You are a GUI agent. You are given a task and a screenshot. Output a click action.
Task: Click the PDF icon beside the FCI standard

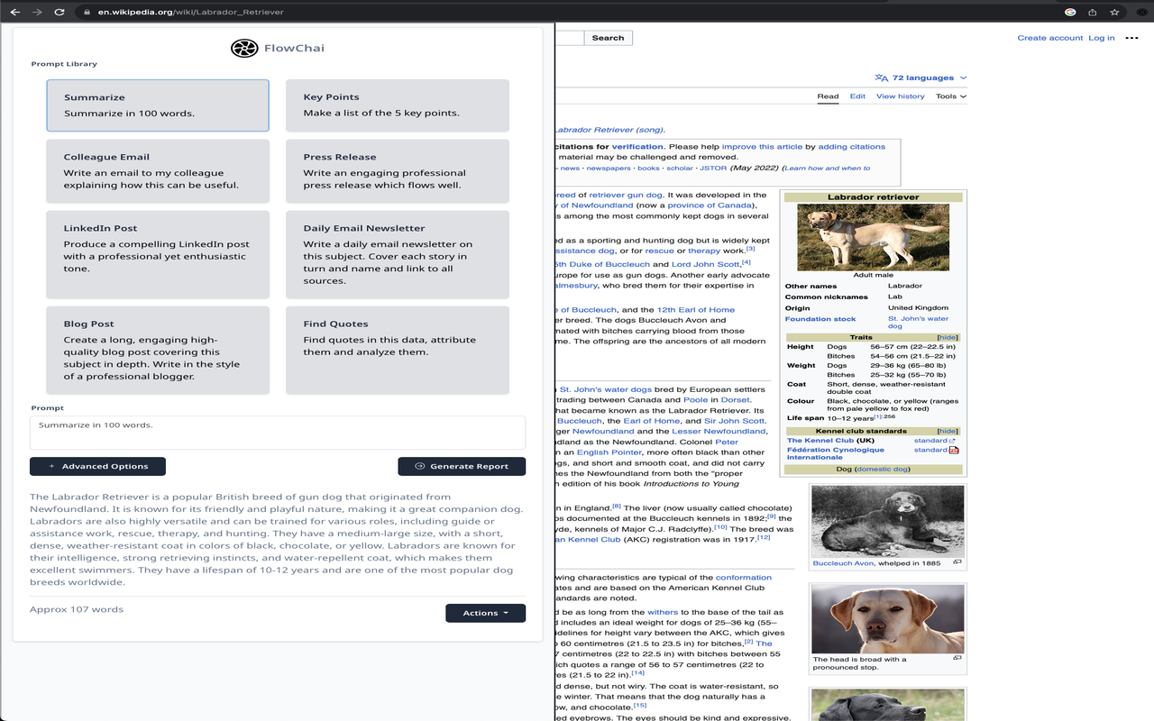(x=954, y=450)
